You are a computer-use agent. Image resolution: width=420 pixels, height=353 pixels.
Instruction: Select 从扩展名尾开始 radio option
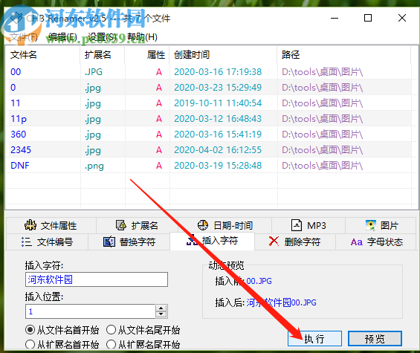tap(143, 344)
